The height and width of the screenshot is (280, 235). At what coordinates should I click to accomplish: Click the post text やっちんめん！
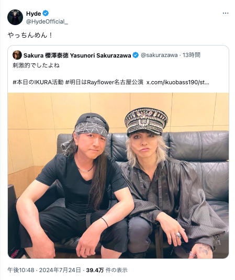30,35
